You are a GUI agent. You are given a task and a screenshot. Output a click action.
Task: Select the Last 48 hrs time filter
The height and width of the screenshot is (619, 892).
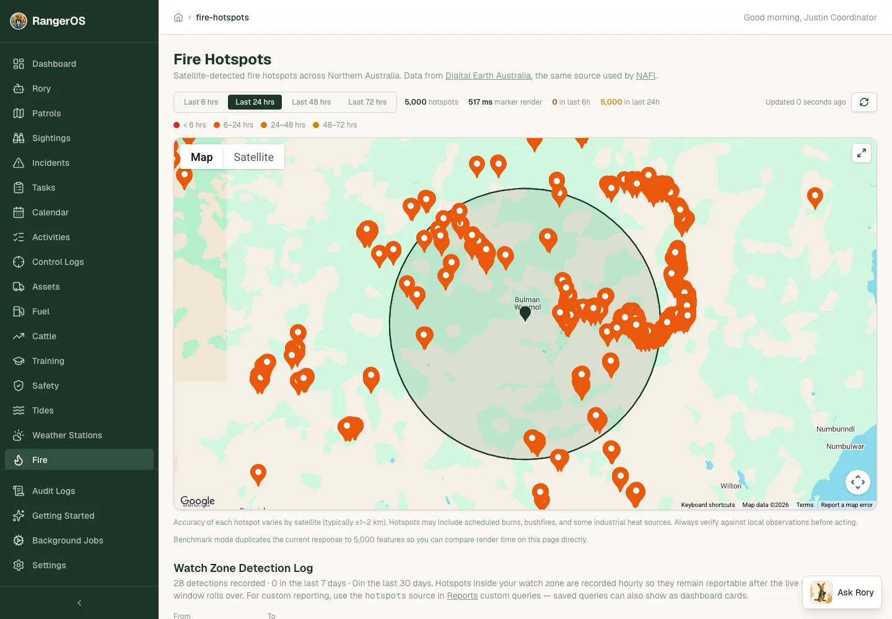tap(312, 102)
